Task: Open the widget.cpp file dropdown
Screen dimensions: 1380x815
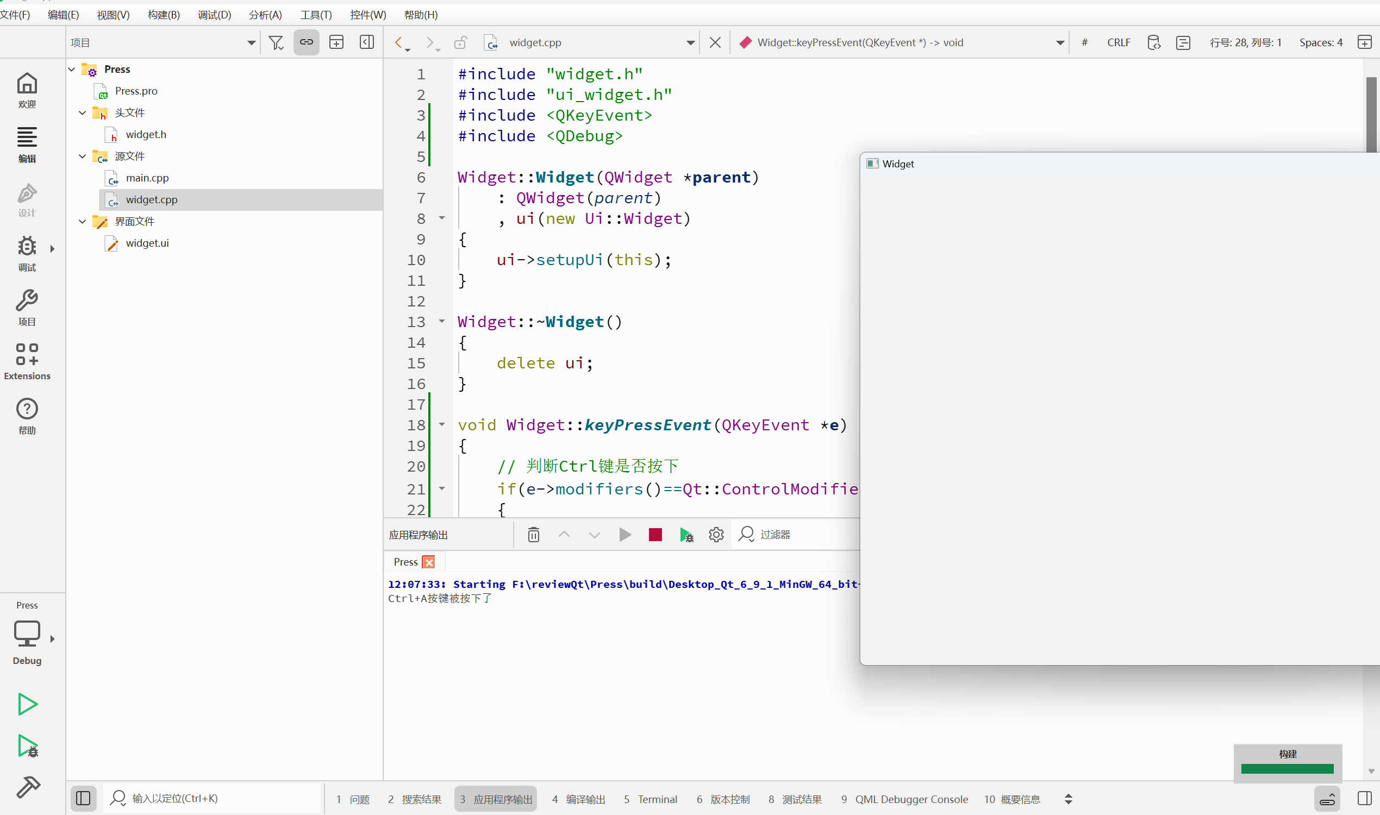Action: coord(690,42)
